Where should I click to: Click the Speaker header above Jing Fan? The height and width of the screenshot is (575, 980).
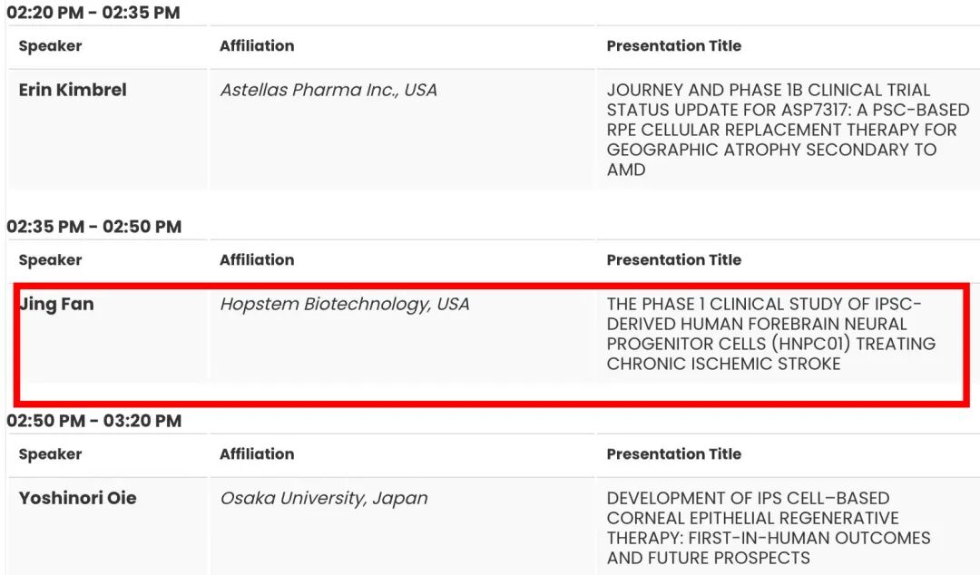point(50,259)
